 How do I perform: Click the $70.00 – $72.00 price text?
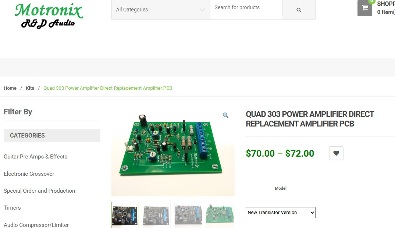point(280,153)
